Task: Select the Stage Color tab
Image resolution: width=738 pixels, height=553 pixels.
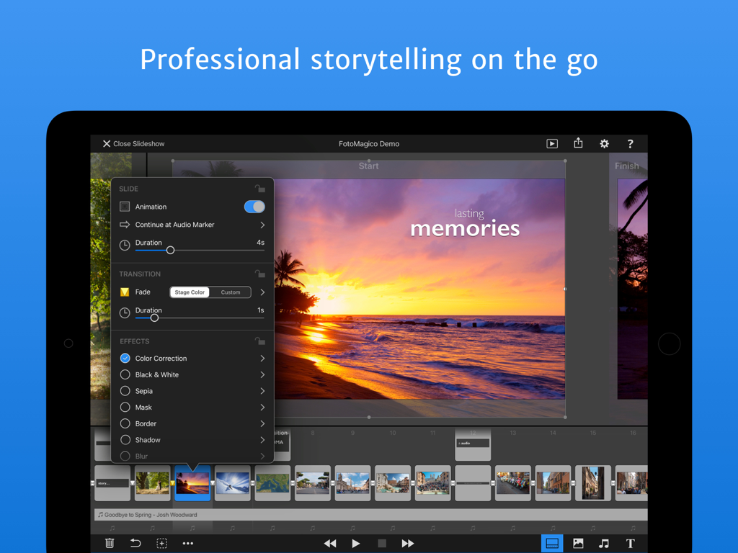Action: pos(190,292)
